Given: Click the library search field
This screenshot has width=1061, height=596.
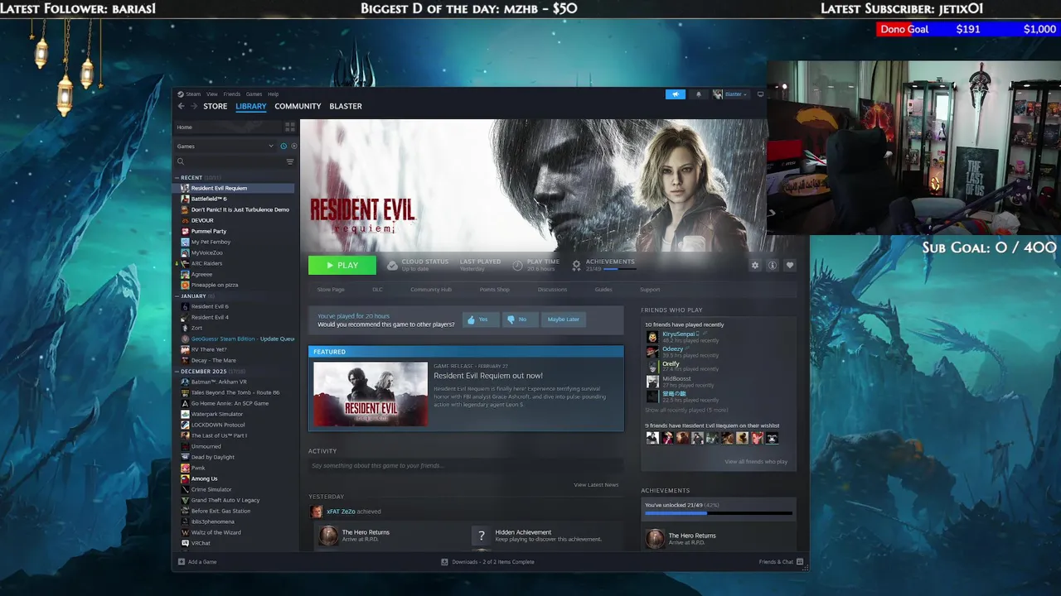Looking at the screenshot, I should click(x=230, y=161).
